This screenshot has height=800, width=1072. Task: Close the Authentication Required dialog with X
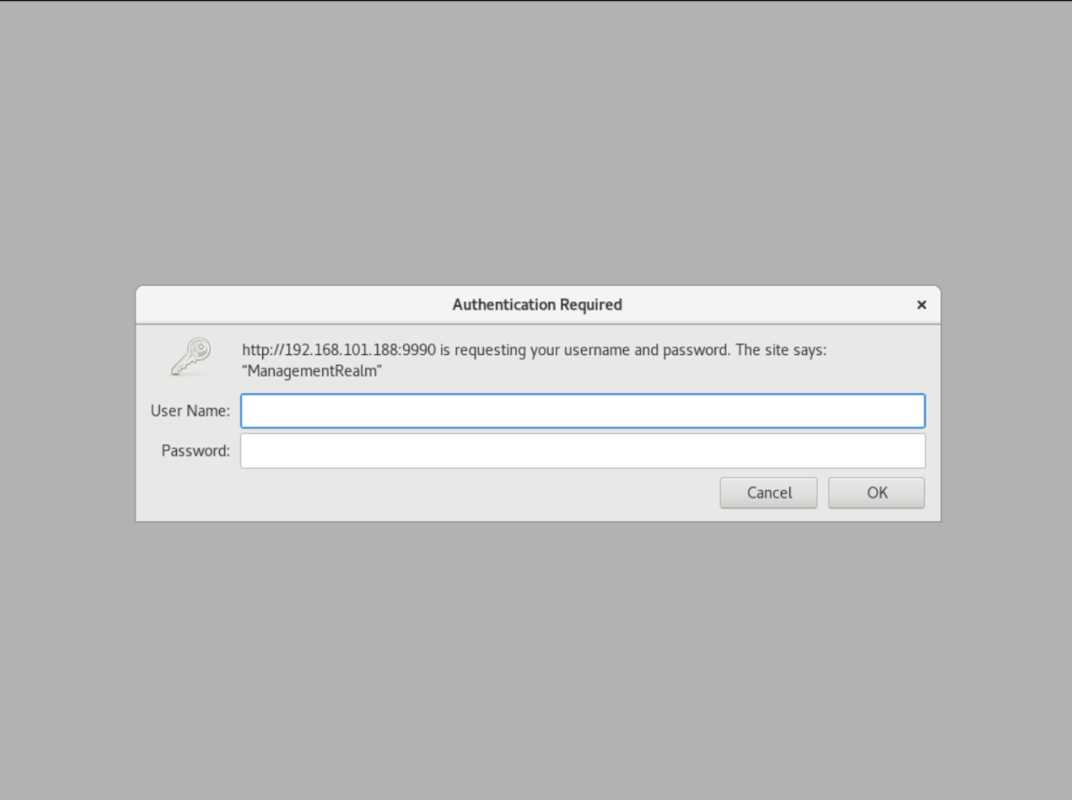point(921,305)
